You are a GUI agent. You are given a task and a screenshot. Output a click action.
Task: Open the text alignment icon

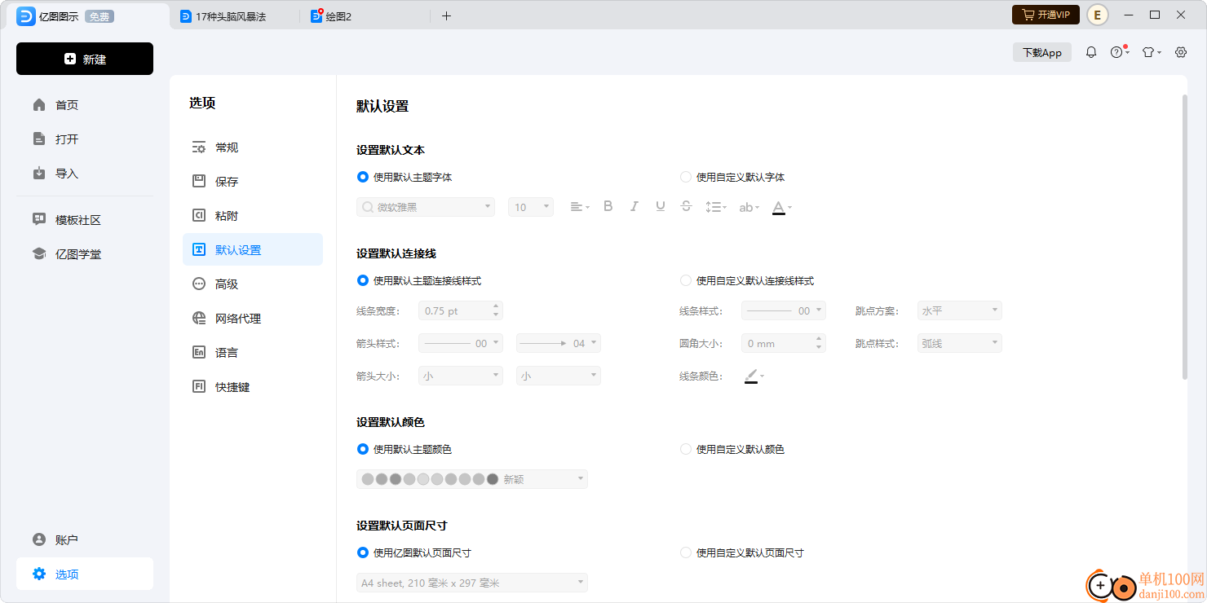[578, 207]
